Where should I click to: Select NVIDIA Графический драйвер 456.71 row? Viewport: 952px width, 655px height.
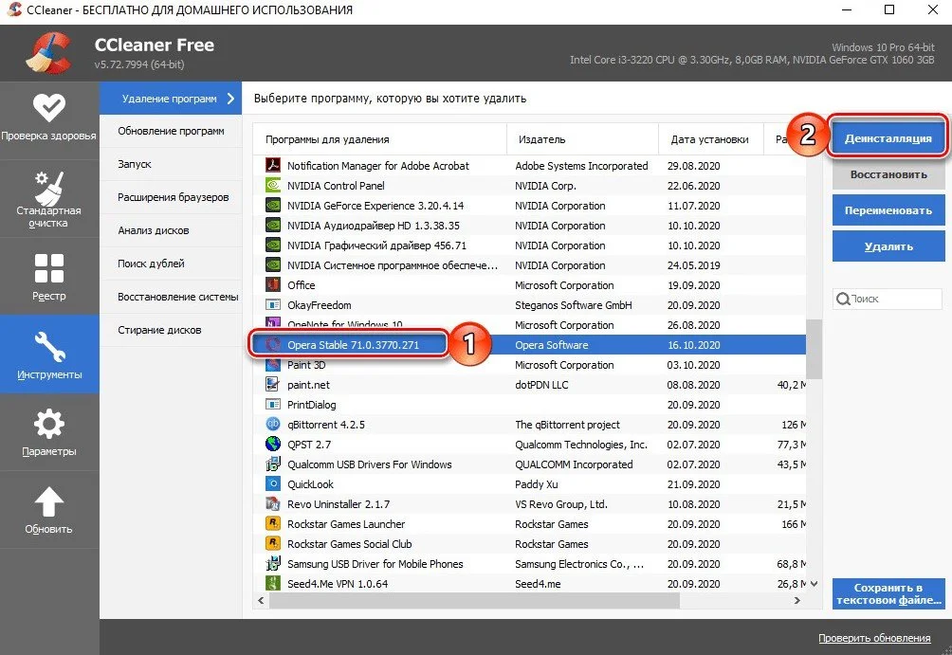(x=529, y=246)
